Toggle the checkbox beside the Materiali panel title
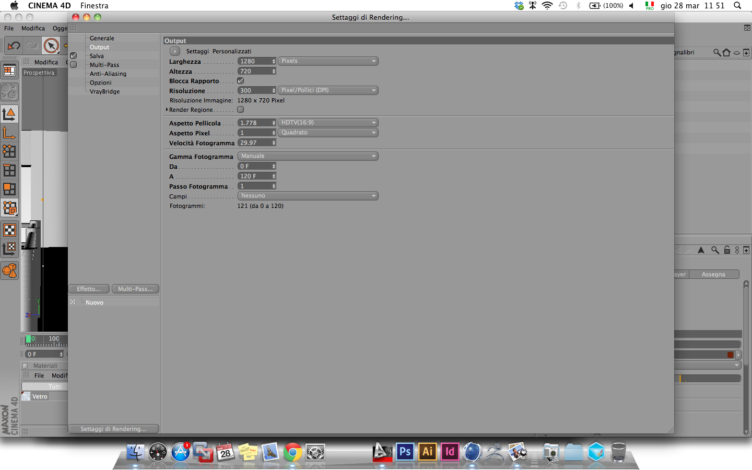The image size is (752, 470). 25,366
